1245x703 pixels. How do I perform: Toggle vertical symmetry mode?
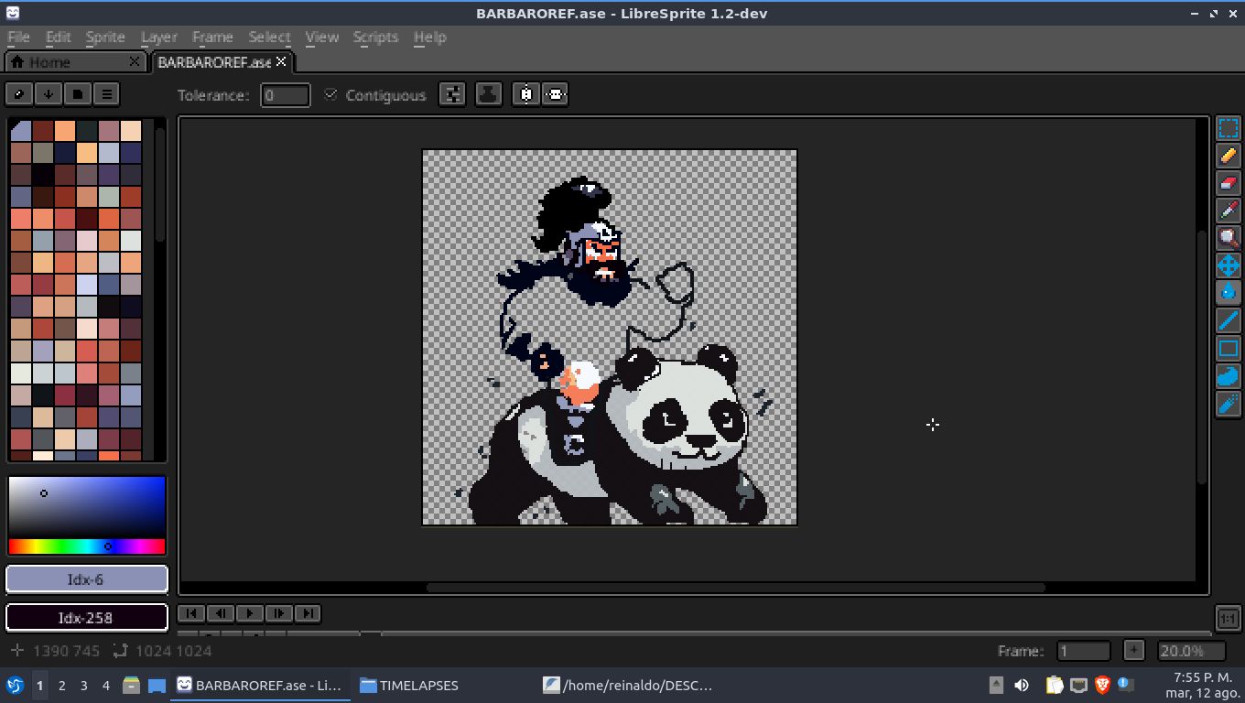coord(555,94)
